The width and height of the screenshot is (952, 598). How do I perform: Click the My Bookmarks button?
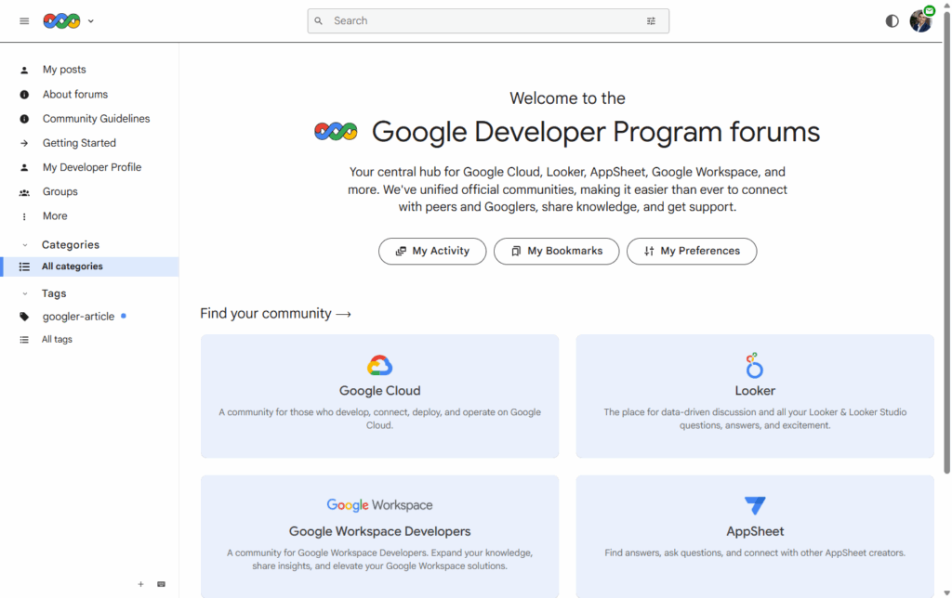point(556,251)
